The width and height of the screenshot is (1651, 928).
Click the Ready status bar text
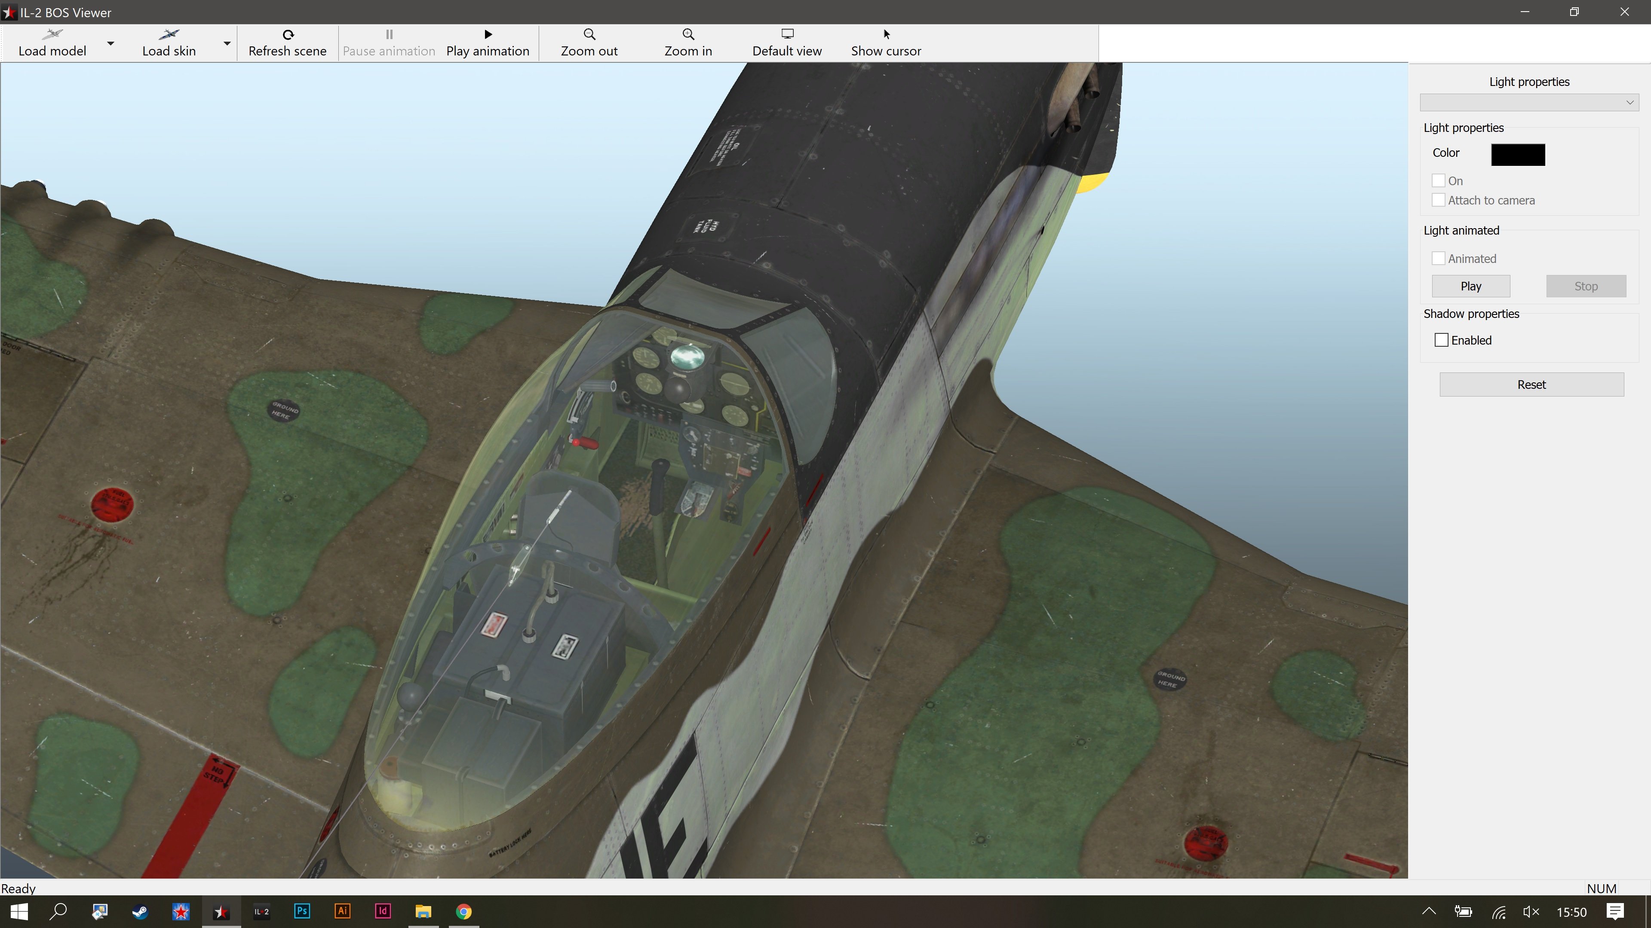(18, 888)
